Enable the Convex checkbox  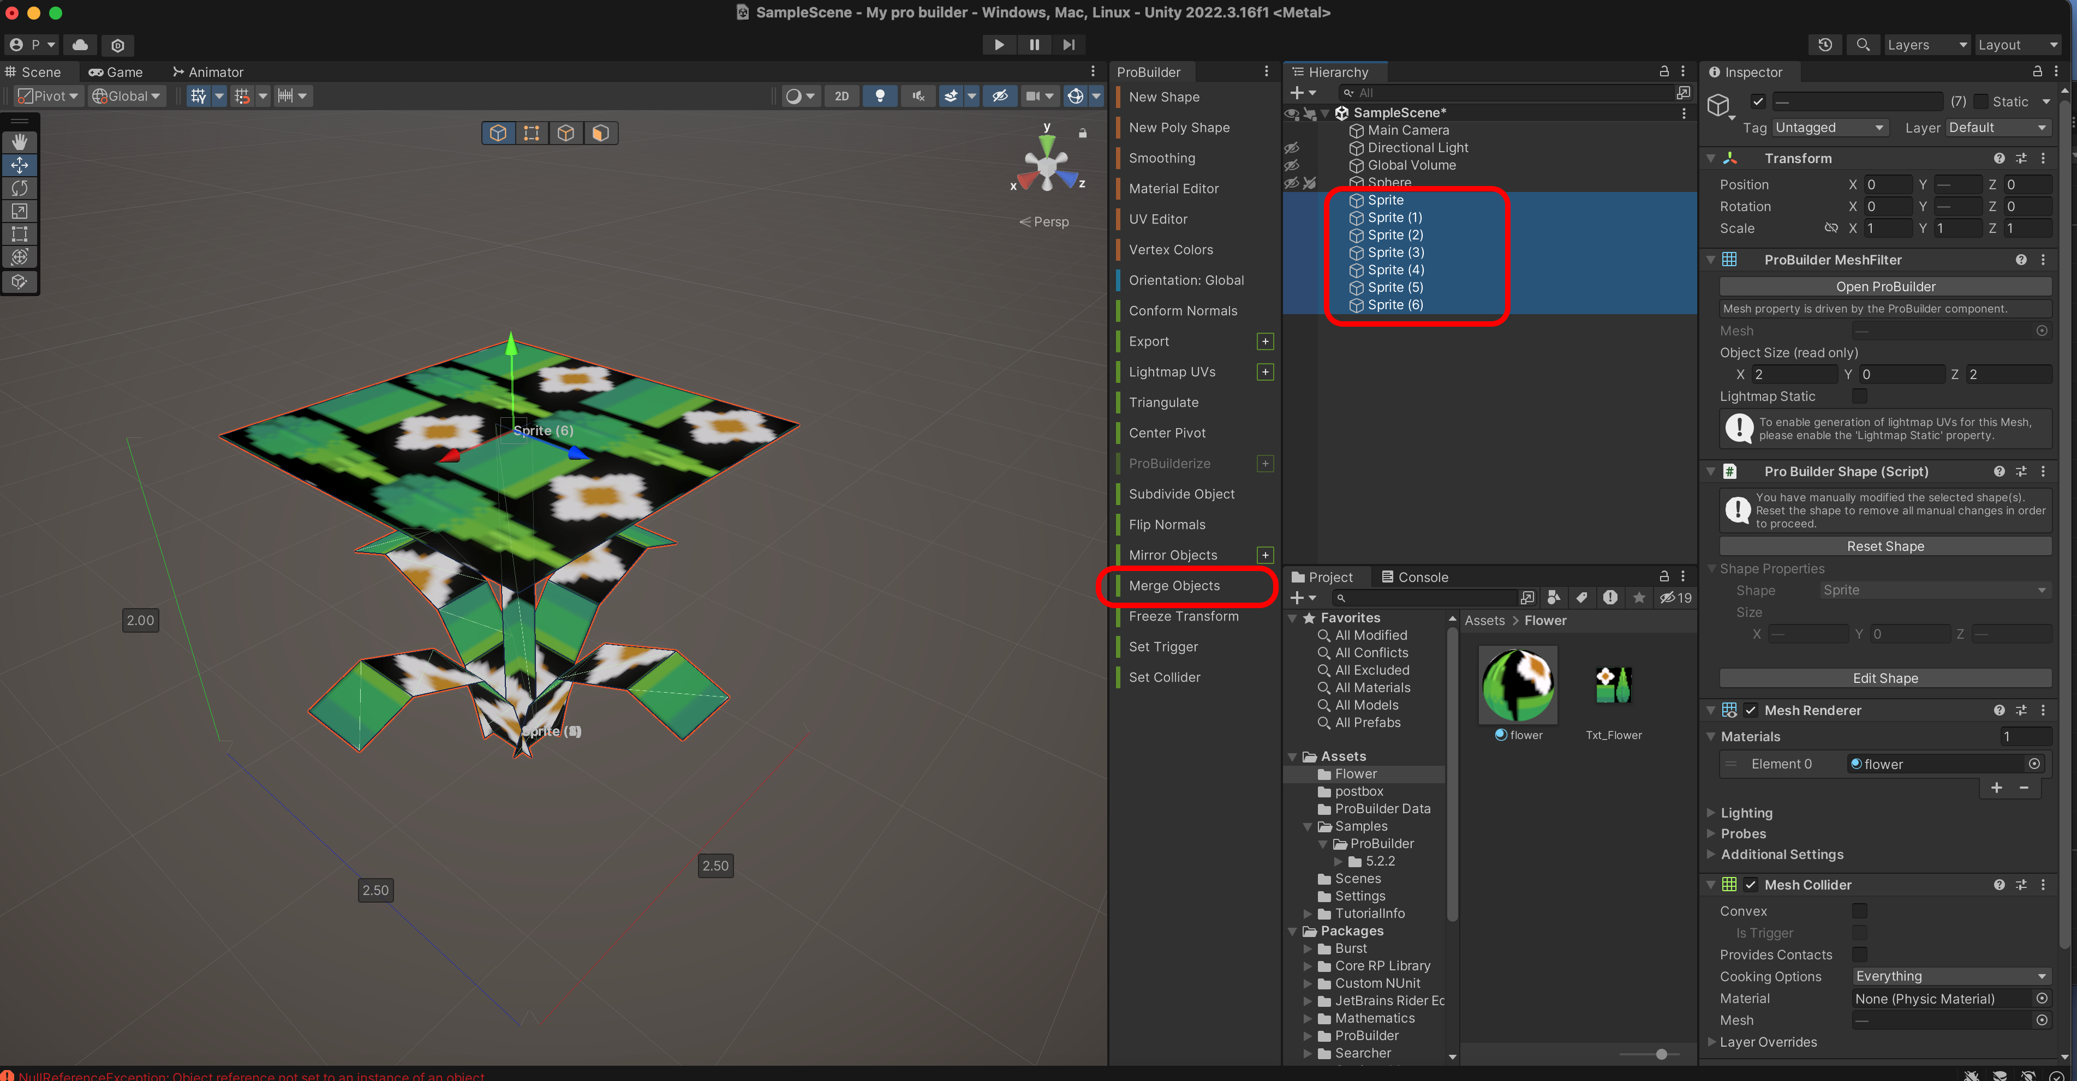pyautogui.click(x=1859, y=911)
